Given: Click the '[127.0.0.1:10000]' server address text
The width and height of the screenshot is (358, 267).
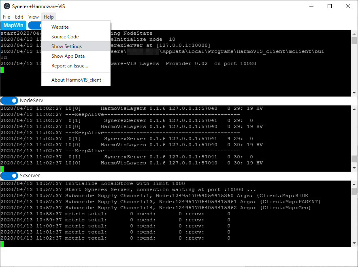Looking at the screenshot, I should point(183,45).
